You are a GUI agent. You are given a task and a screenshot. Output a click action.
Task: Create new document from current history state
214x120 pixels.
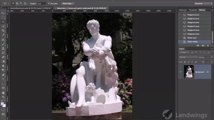[198, 45]
